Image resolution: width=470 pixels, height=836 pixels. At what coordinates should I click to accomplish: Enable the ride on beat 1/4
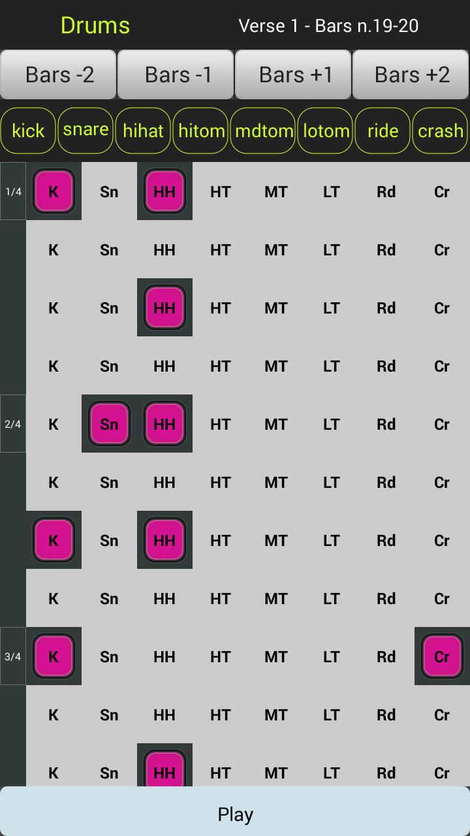coord(386,191)
